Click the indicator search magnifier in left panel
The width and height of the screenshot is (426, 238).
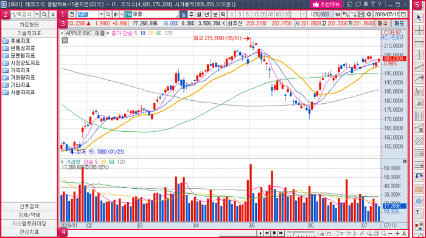44,14
